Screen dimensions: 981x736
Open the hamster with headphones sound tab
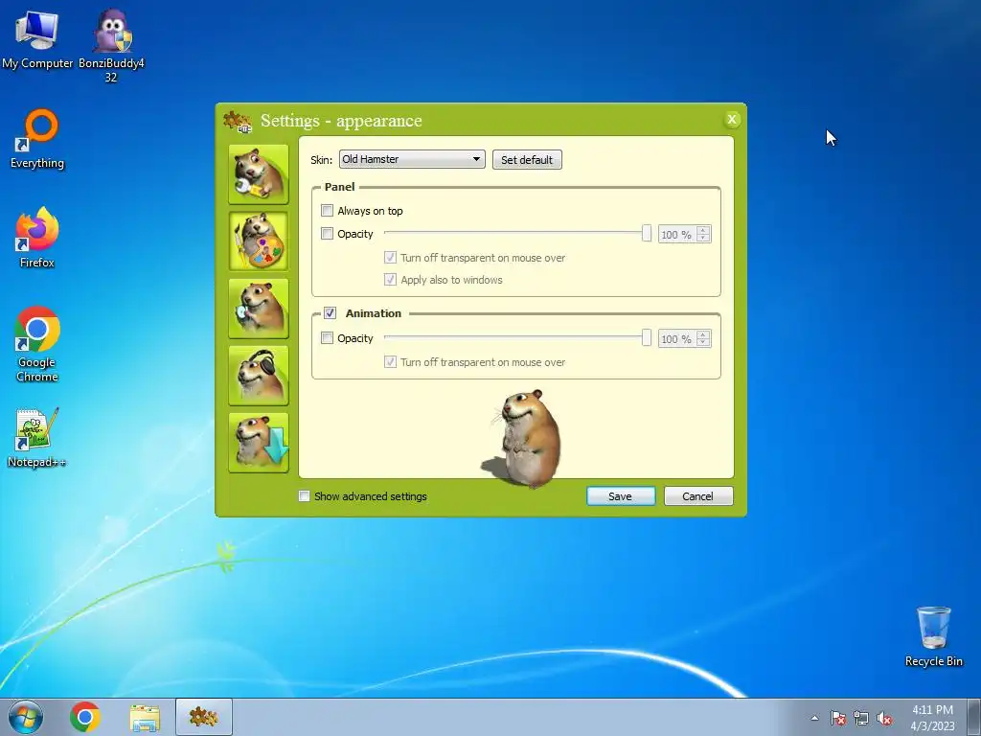click(x=259, y=376)
